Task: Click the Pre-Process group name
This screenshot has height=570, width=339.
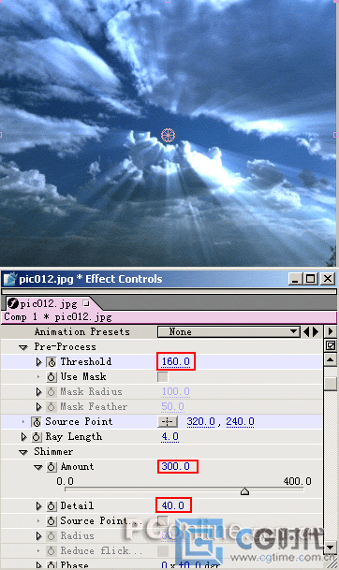Action: click(x=66, y=347)
